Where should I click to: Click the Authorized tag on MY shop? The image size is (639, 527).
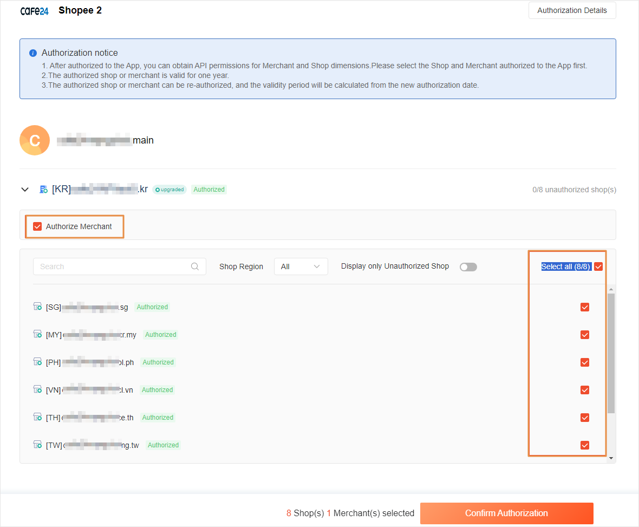[x=161, y=335]
